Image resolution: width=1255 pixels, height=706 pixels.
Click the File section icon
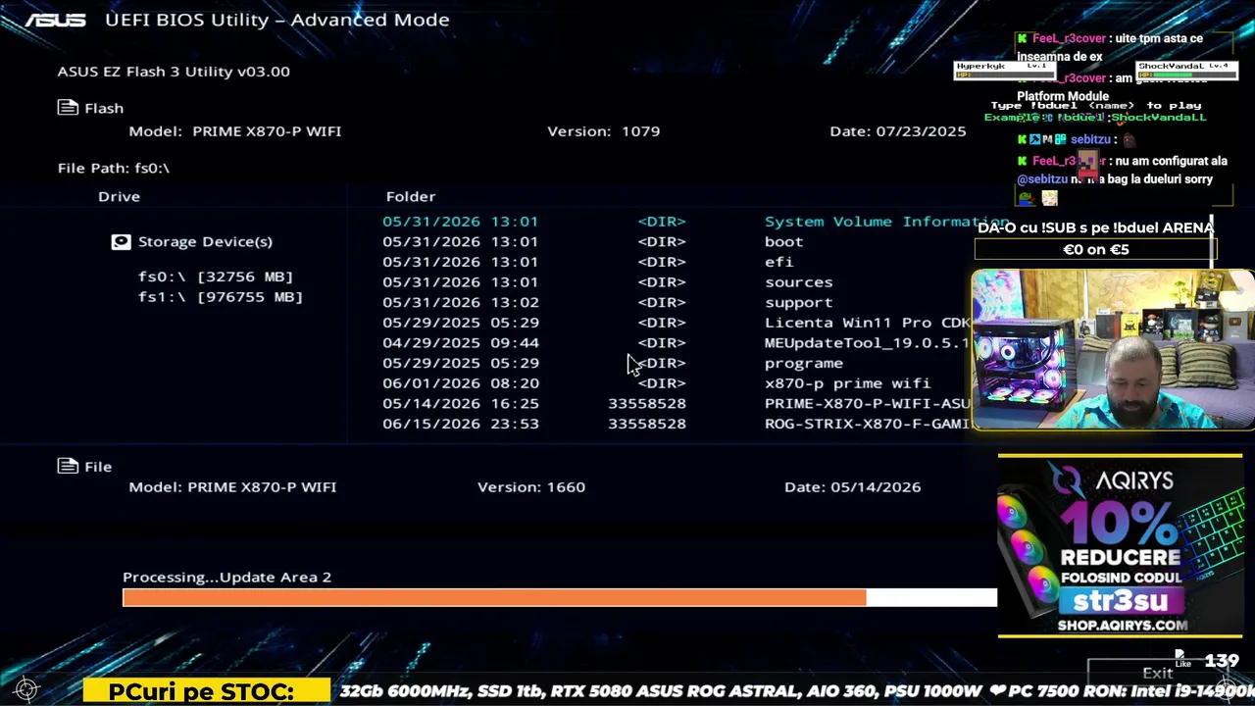pyautogui.click(x=68, y=467)
